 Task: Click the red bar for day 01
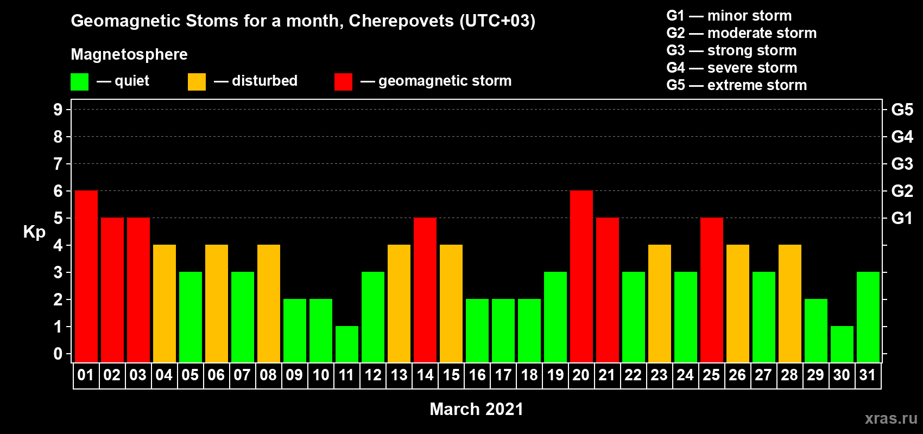pyautogui.click(x=86, y=277)
